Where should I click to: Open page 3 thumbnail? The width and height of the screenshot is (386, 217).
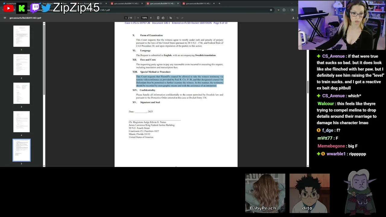pyautogui.click(x=21, y=93)
